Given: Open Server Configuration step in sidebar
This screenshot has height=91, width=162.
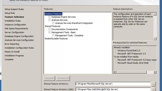Looking at the screenshot, I should (x=14, y=32).
